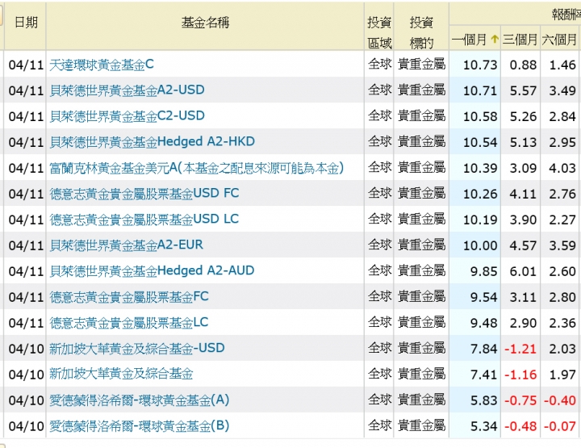Open 新加坡大華黃金及綜合基金-USD link
Viewport: 581px width, 448px height.
click(137, 349)
